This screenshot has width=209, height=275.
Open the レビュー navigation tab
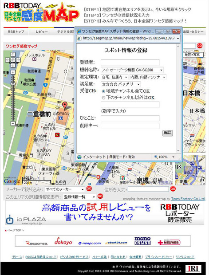point(41,32)
